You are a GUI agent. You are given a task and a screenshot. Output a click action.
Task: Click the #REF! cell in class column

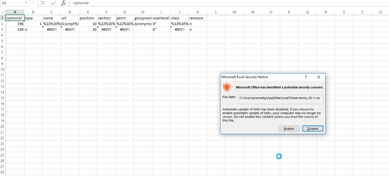click(179, 29)
